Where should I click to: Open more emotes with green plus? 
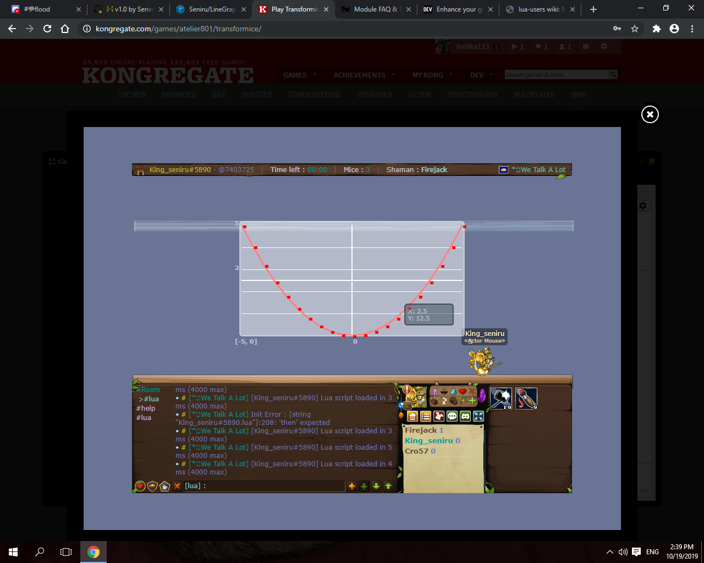472,401
